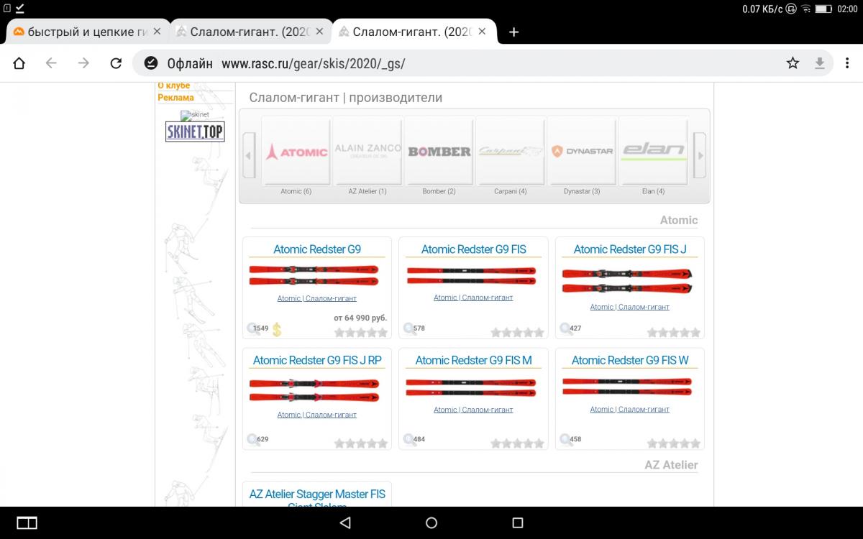Navigate back in the browser
Screen dimensions: 863x539
click(x=51, y=63)
